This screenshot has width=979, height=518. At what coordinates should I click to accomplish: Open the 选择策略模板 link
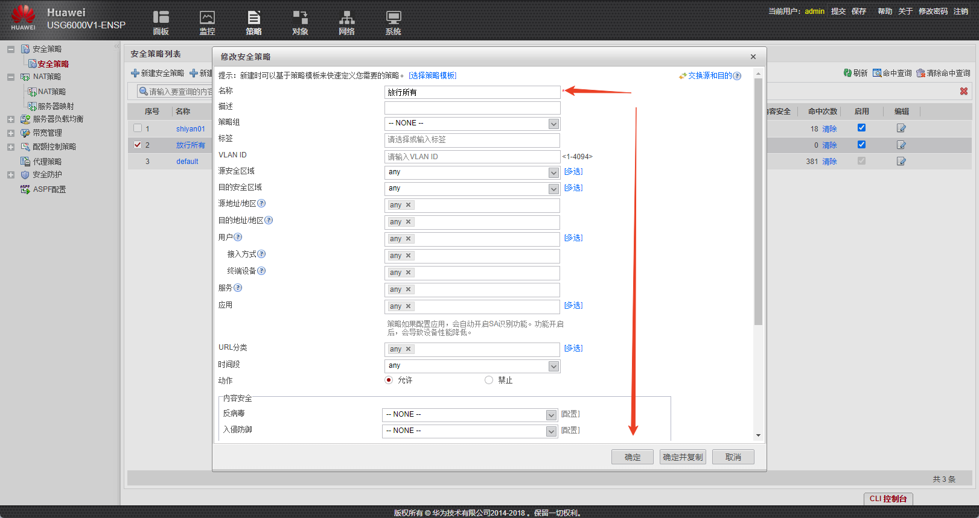click(433, 75)
